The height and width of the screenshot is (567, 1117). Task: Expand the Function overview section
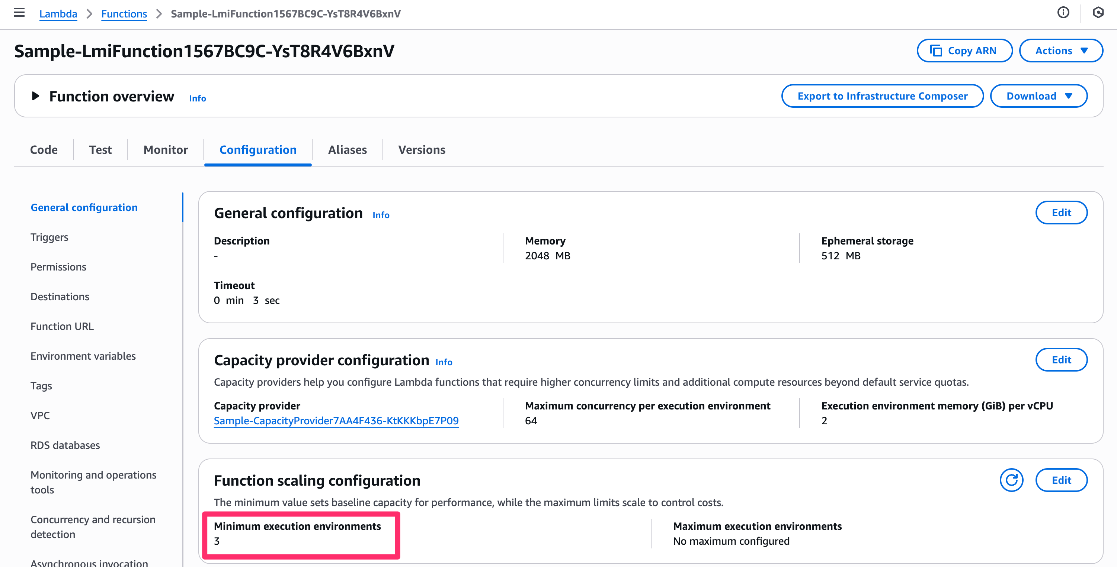(x=36, y=96)
